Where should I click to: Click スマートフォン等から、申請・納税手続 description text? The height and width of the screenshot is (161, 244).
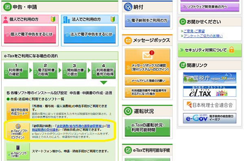(70, 151)
